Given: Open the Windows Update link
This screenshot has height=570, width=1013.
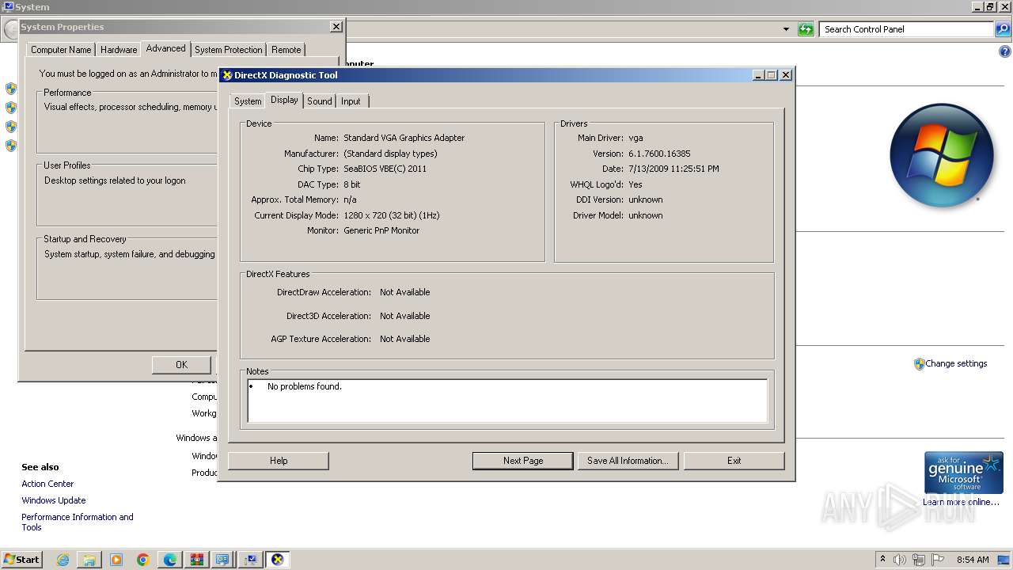Looking at the screenshot, I should point(54,500).
